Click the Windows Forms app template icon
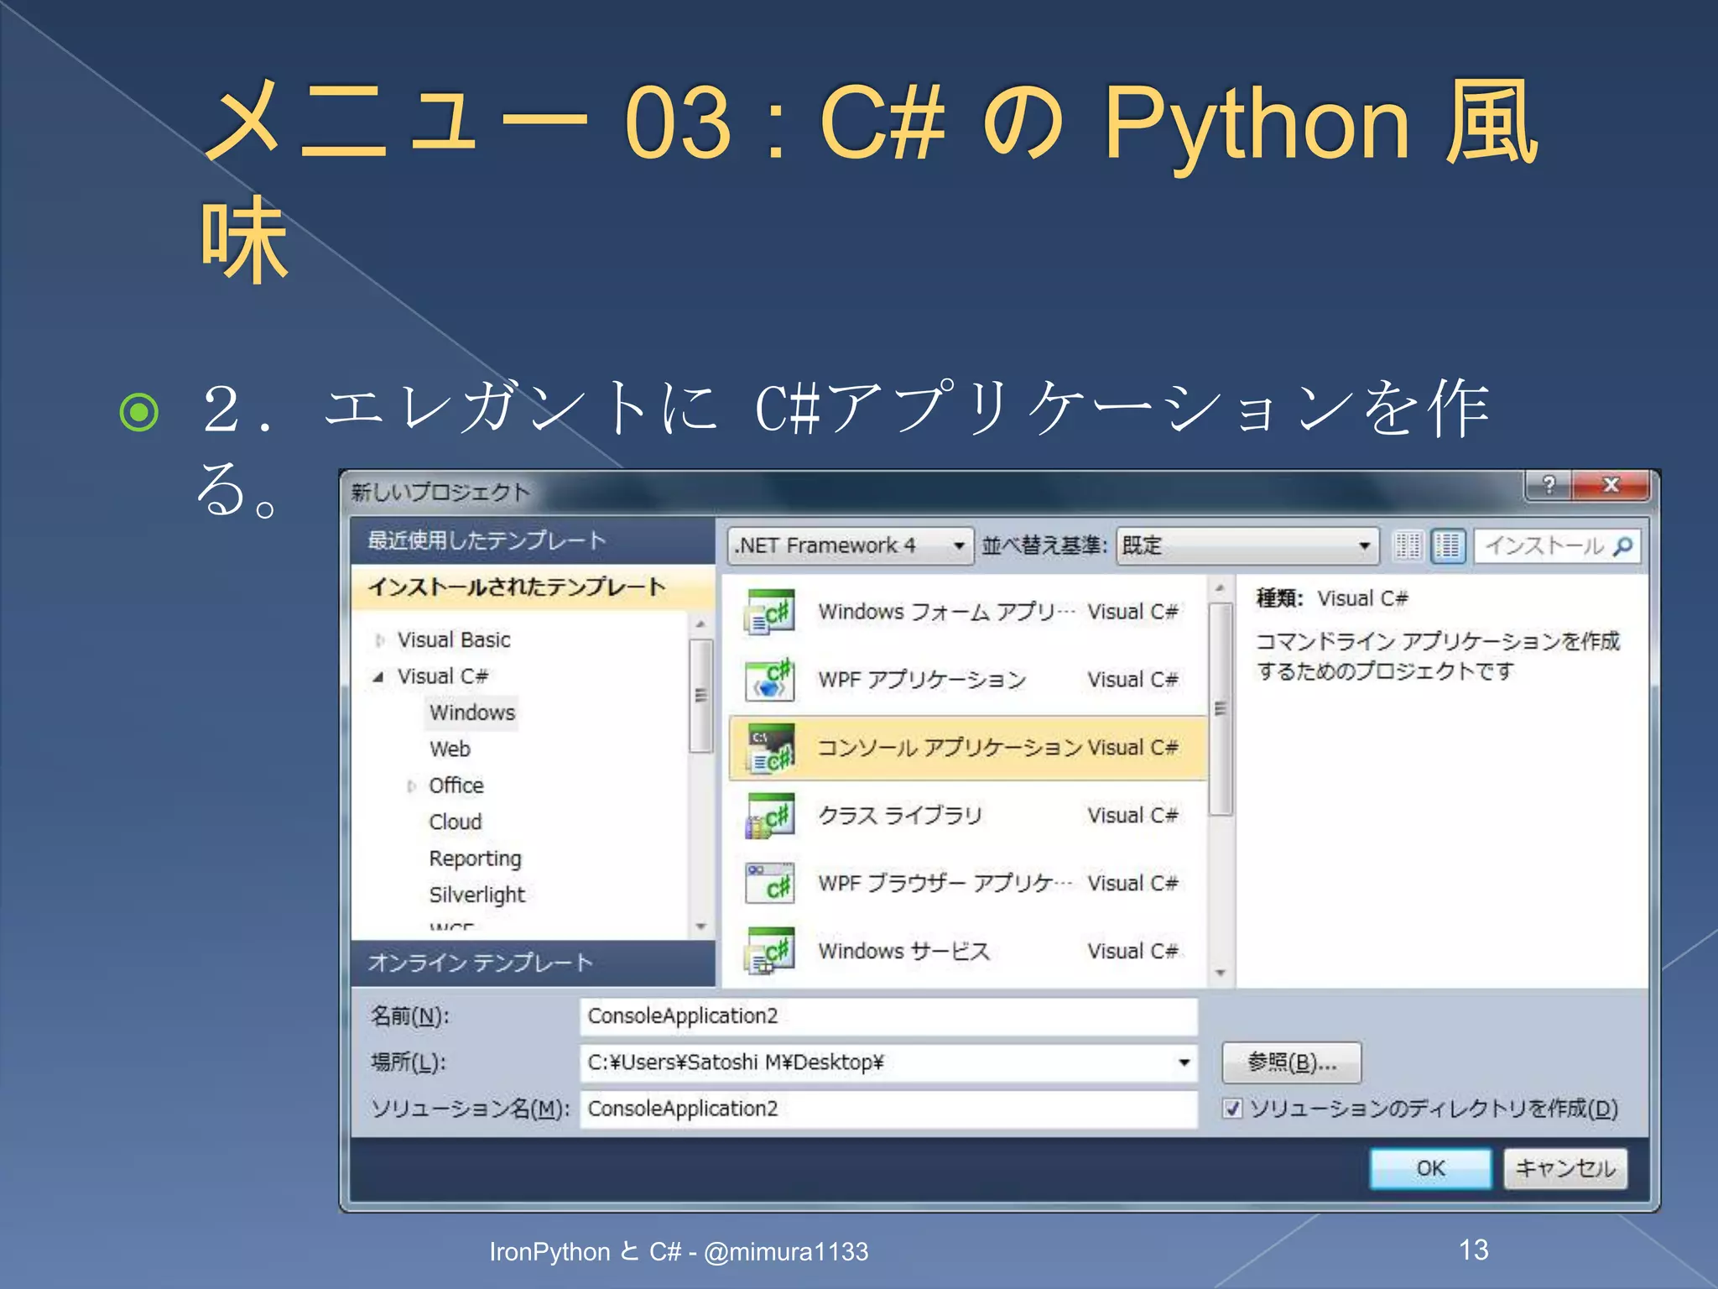Screen dimensions: 1718x1289 (x=768, y=612)
